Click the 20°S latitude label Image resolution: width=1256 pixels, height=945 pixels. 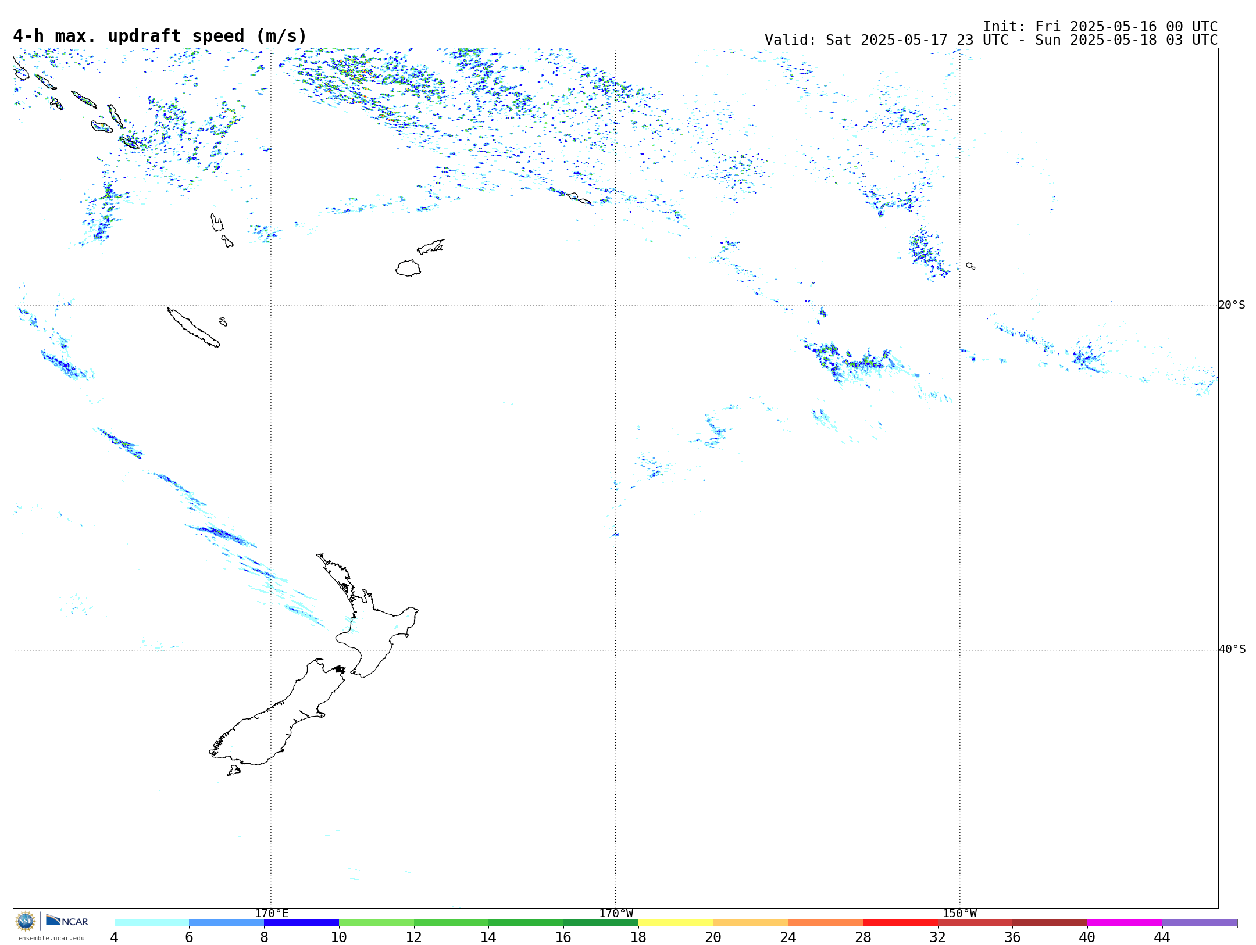pos(1232,305)
